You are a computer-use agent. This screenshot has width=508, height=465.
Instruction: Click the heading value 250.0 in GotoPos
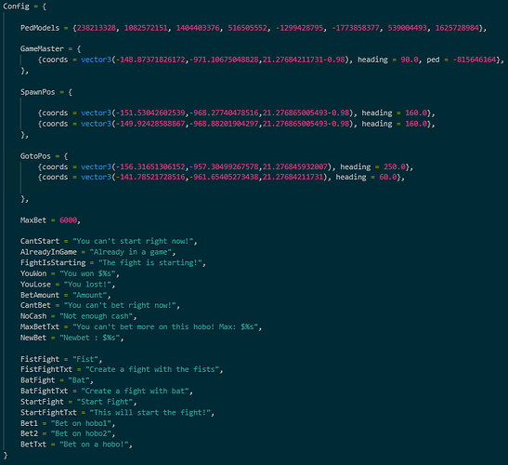[395, 166]
